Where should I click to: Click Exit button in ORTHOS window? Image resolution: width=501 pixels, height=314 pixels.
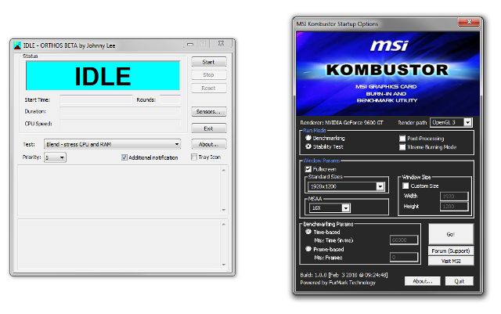coord(209,128)
